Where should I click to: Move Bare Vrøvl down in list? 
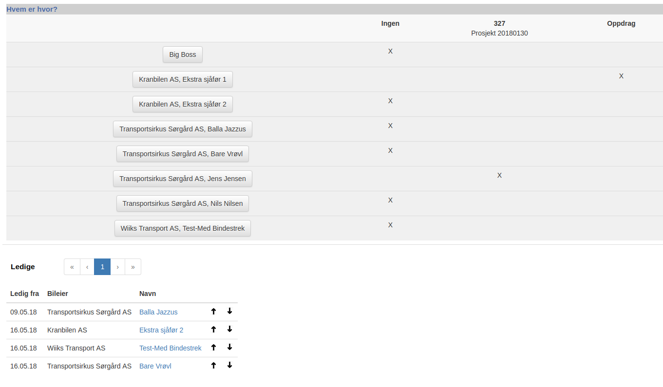click(229, 365)
